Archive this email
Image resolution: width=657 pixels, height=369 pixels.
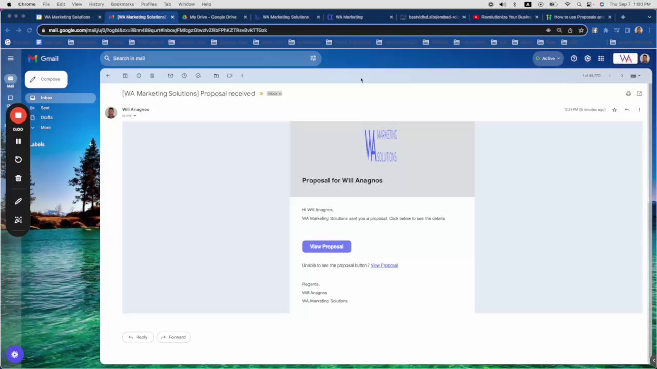125,76
